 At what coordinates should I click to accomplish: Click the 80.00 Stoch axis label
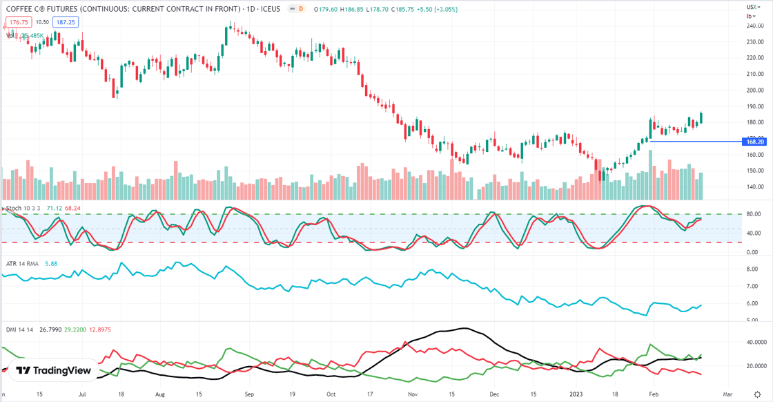pos(753,214)
